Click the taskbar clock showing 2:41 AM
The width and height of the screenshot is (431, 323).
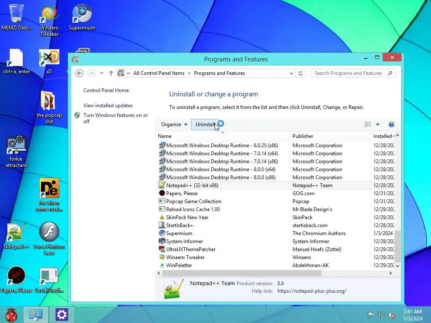click(412, 315)
